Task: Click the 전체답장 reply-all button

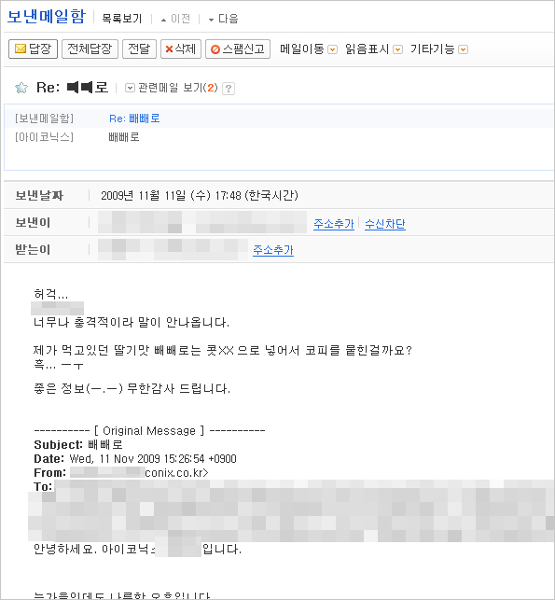Action: 90,49
